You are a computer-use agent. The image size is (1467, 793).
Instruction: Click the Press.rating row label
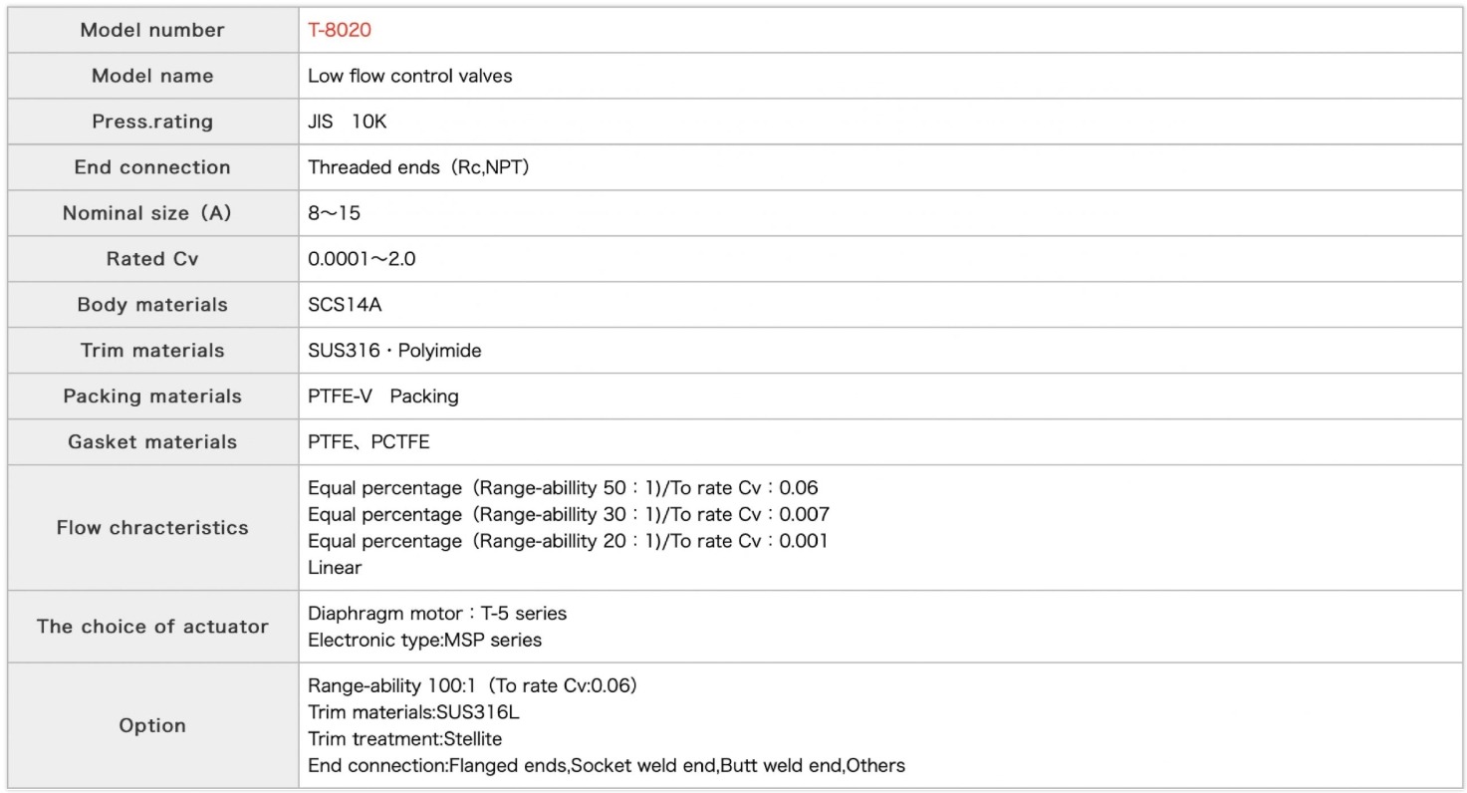152,123
